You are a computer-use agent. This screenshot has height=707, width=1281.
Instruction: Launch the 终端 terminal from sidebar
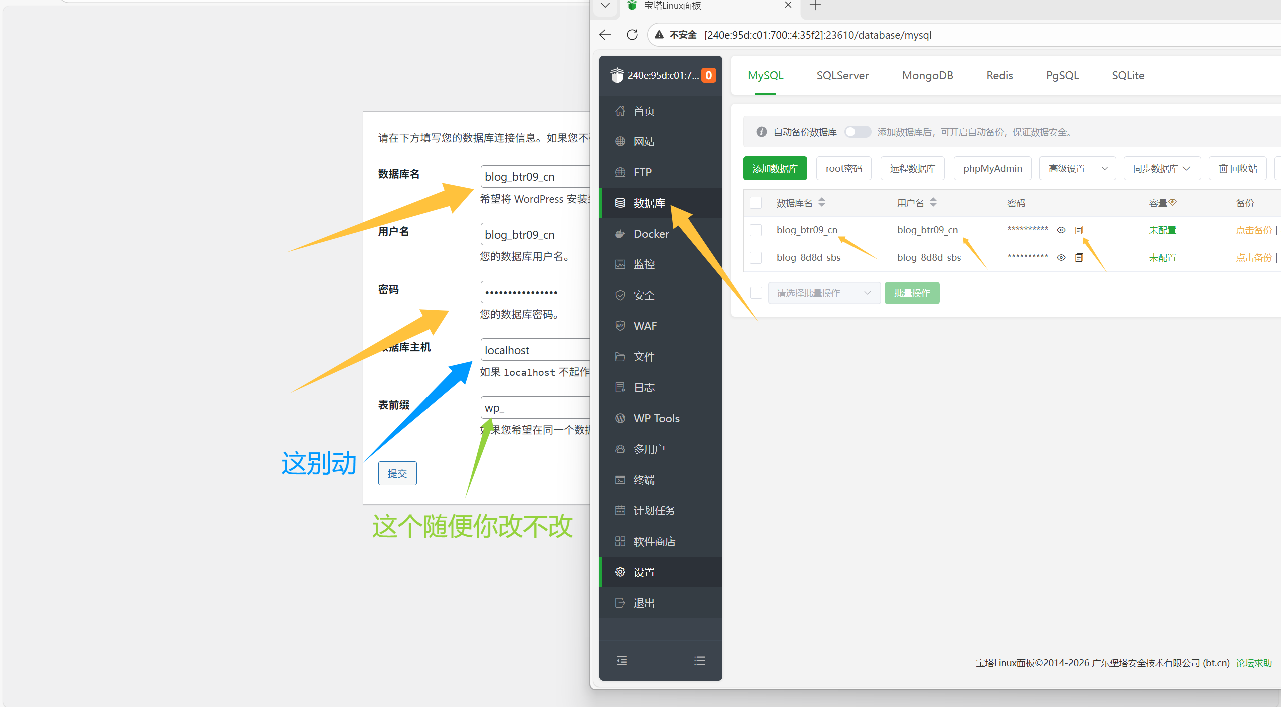point(643,479)
